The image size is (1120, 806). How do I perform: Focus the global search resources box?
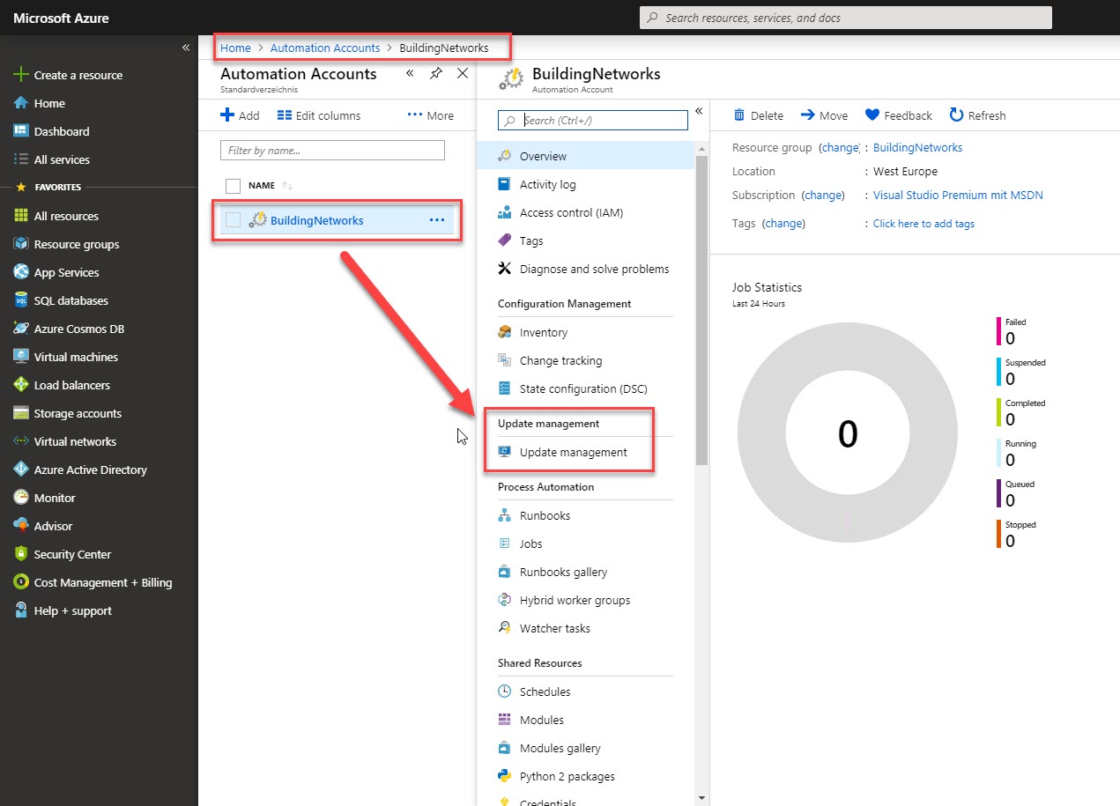pyautogui.click(x=845, y=18)
